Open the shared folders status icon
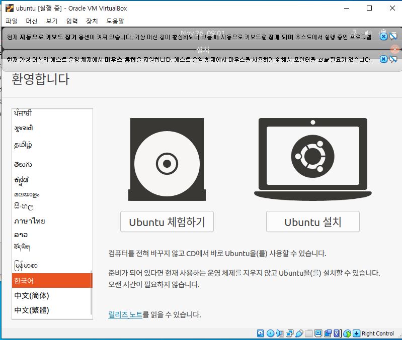402x340 pixels. click(309, 333)
